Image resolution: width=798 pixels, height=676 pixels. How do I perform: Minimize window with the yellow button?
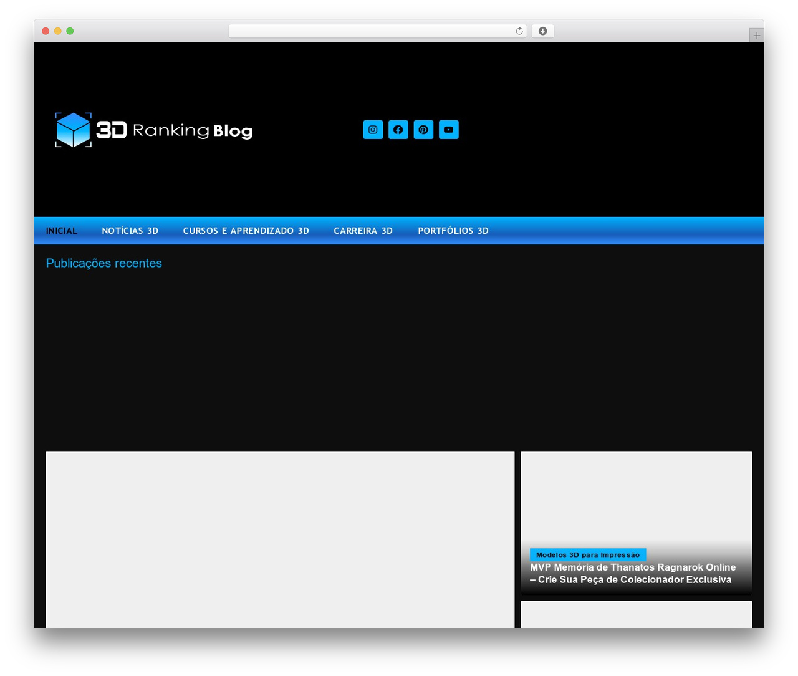tap(58, 31)
